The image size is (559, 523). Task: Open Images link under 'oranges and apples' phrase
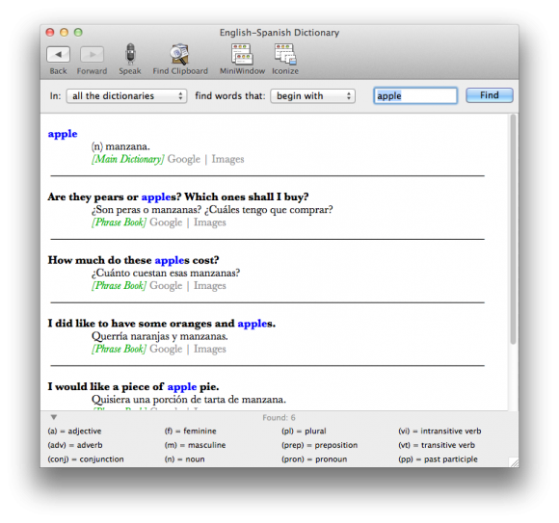210,349
